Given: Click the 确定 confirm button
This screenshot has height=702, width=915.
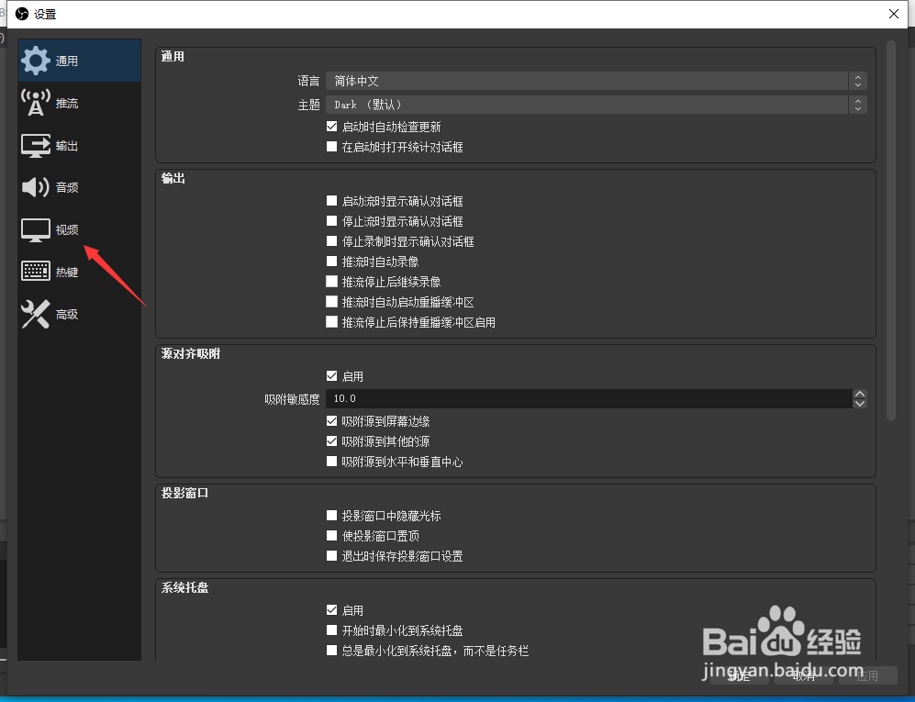Looking at the screenshot, I should click(x=740, y=676).
